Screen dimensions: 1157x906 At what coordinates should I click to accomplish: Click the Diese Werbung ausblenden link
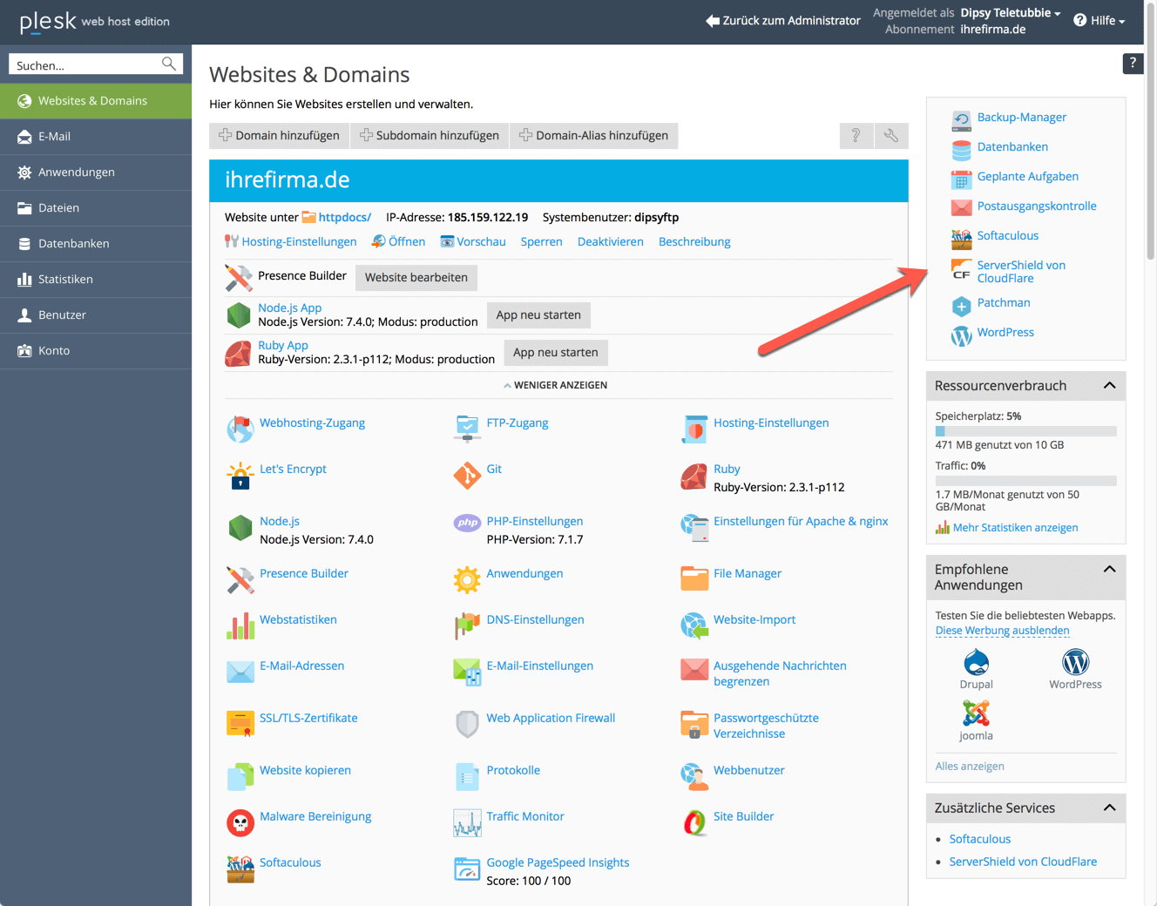(1002, 631)
